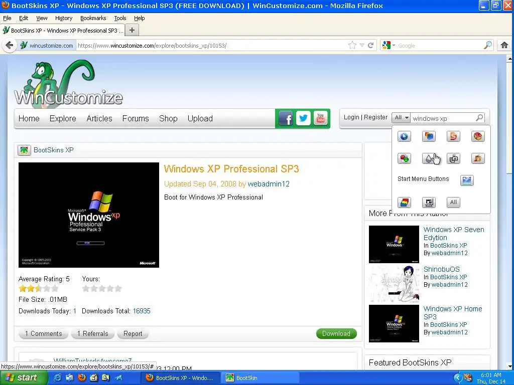
Task: Submit site search with magnifier icon
Action: (479, 117)
